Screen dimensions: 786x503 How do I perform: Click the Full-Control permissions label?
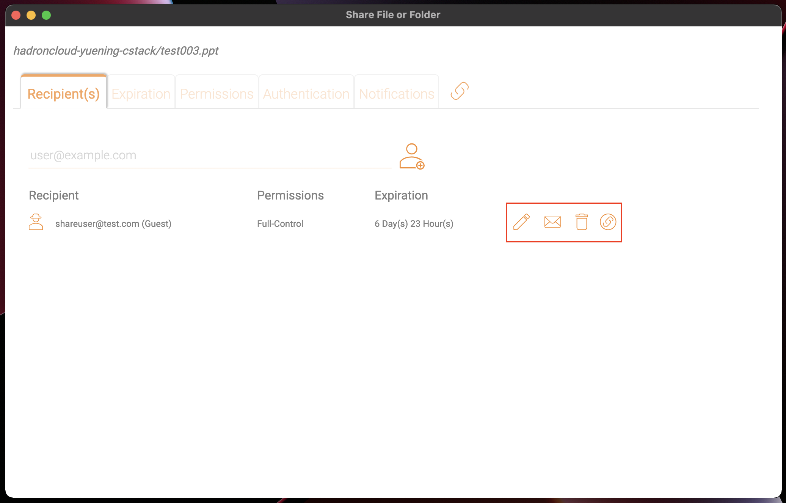tap(281, 223)
